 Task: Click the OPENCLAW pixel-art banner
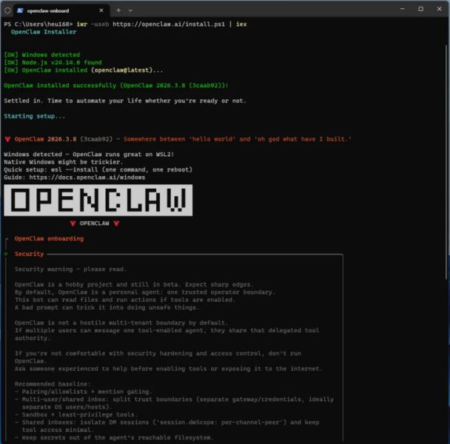pyautogui.click(x=98, y=200)
